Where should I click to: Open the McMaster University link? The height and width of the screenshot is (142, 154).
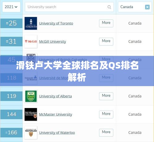point(56,115)
